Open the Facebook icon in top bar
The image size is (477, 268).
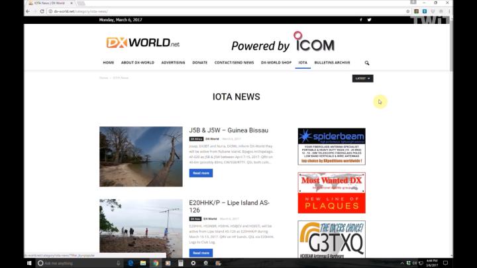[x=361, y=20]
